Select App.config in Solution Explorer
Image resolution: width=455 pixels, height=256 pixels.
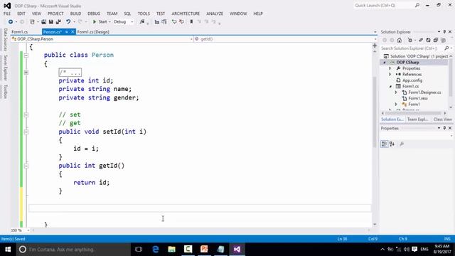(412, 80)
